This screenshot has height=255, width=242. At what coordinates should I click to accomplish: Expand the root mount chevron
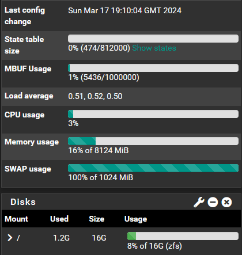pyautogui.click(x=10, y=238)
